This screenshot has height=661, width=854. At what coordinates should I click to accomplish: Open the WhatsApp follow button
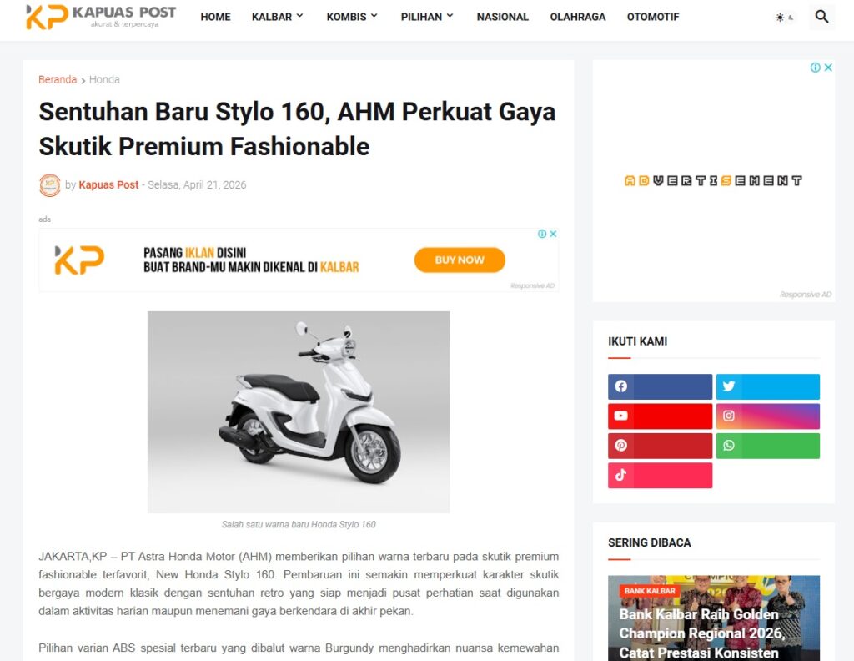(767, 445)
